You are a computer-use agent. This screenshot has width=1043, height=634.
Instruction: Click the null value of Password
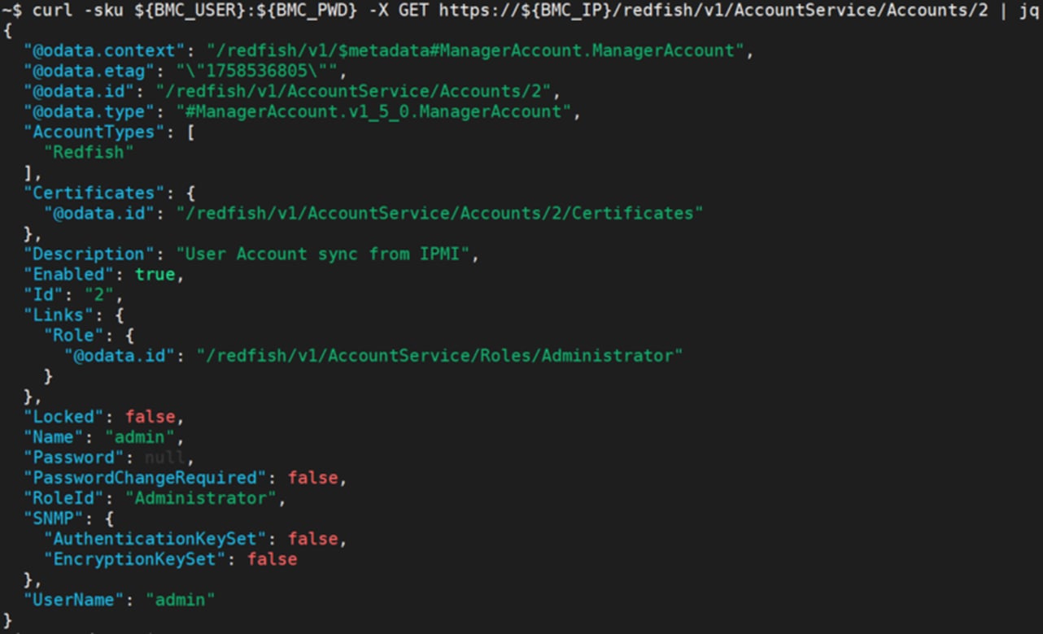165,457
